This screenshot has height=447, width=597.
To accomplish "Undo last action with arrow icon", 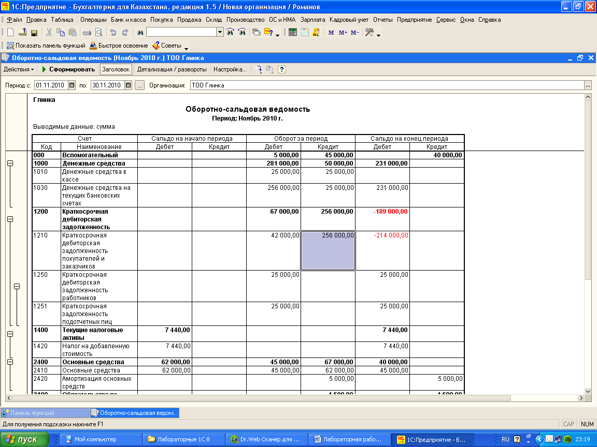I will coord(113,33).
